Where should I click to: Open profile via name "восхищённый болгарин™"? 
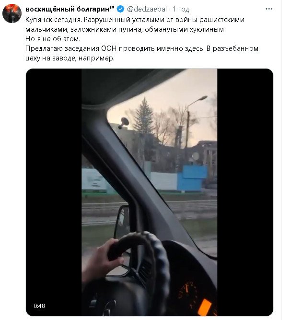tap(70, 9)
